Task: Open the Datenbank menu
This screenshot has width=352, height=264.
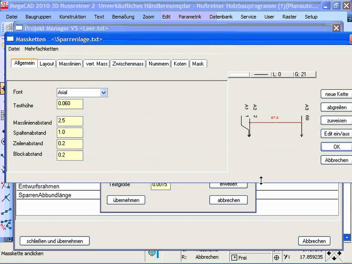Action: [221, 16]
